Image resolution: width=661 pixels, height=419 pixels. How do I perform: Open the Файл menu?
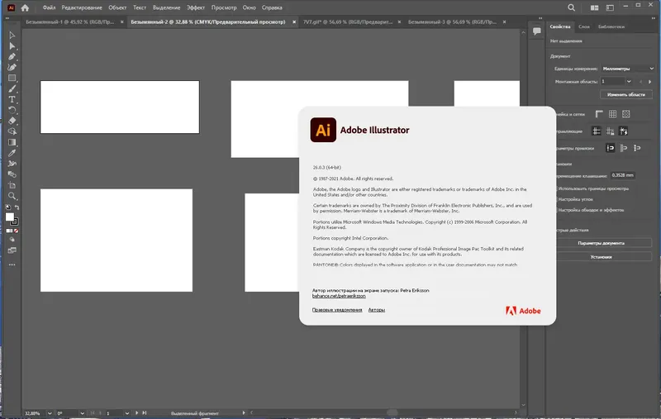point(49,7)
